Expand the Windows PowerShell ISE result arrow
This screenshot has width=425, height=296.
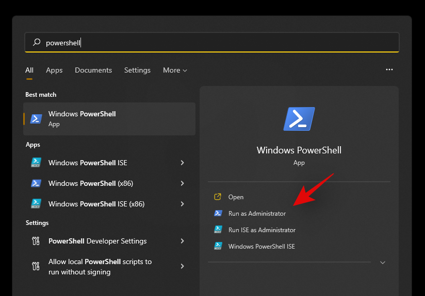pyautogui.click(x=182, y=163)
